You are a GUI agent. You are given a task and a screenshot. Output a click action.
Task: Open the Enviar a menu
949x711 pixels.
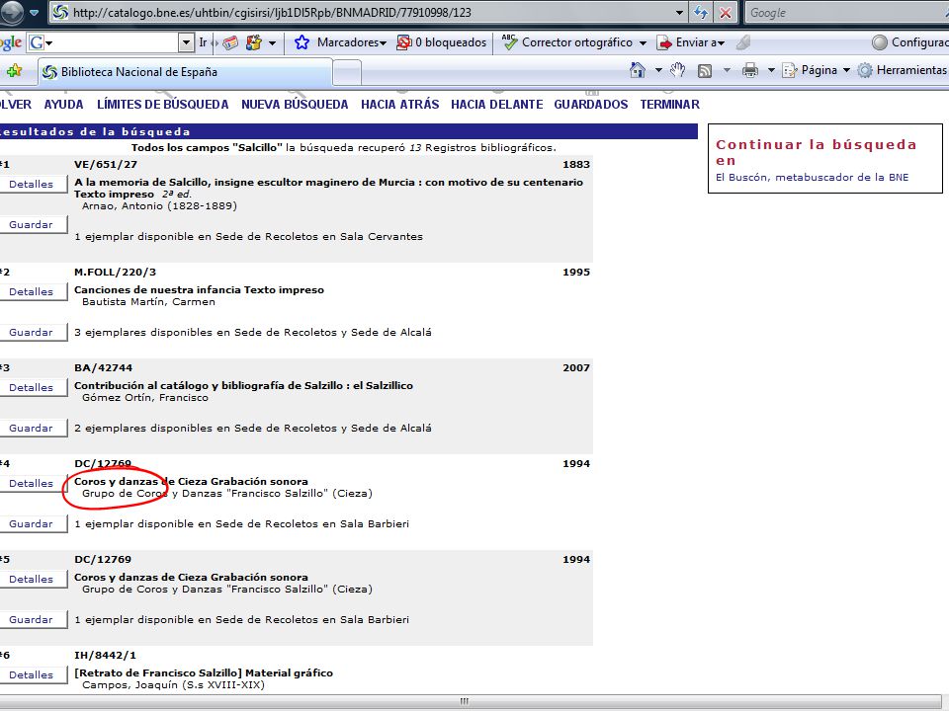pyautogui.click(x=691, y=42)
